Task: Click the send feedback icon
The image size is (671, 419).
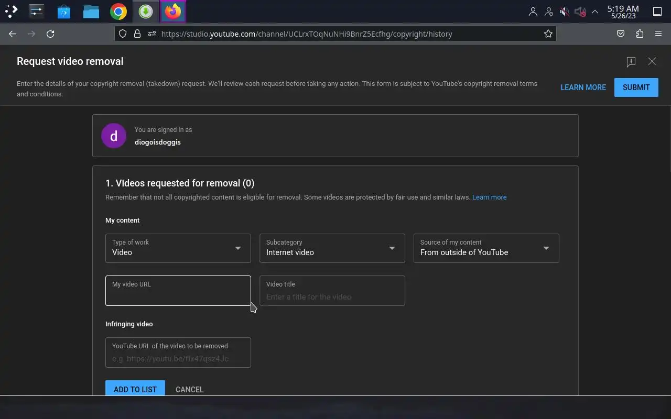Action: point(631,62)
